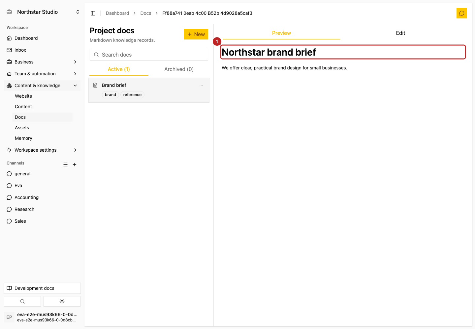
Task: Click the Content & knowledge blocks icon
Action: pyautogui.click(x=9, y=86)
